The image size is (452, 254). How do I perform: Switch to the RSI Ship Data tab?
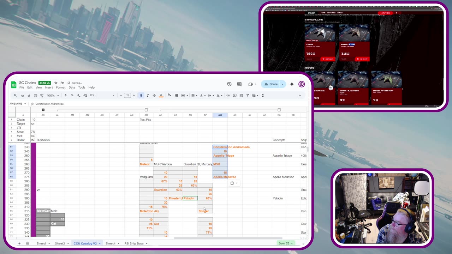pos(134,243)
